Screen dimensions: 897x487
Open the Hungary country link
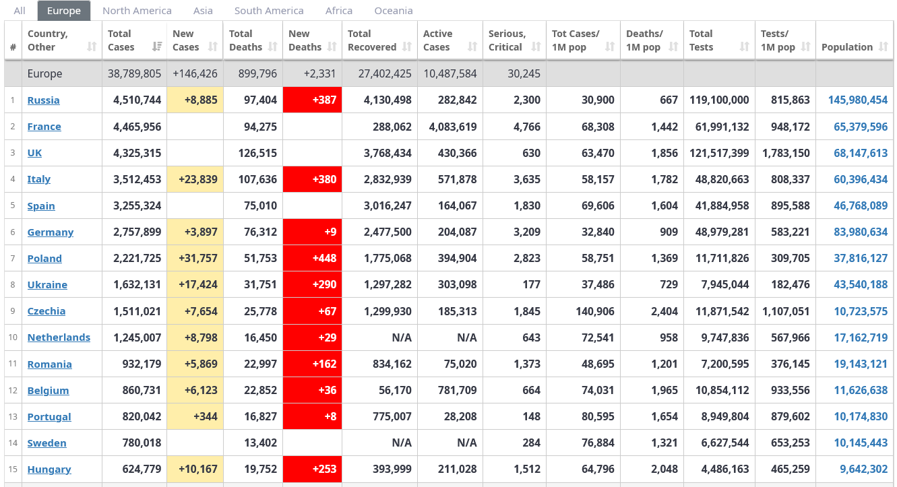point(49,469)
